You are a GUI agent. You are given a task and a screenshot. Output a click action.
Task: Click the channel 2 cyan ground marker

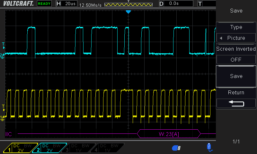pyautogui.click(x=3, y=56)
